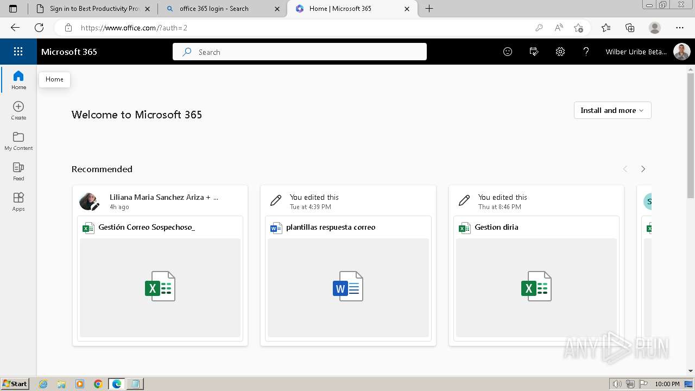The image size is (695, 391).
Task: Open Gestión Correo Sospechoso_ file title
Action: click(x=147, y=227)
